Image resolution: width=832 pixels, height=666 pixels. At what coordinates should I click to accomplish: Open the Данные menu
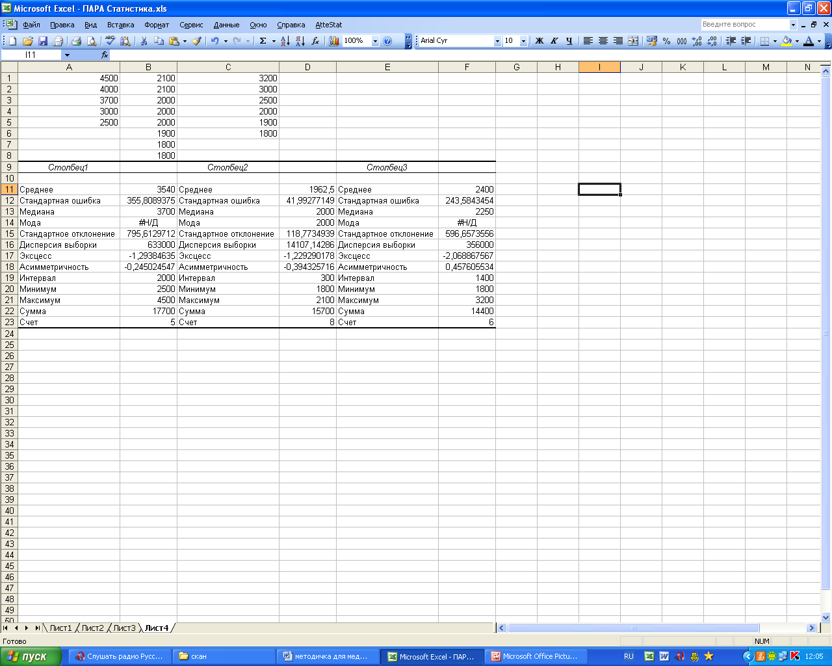pos(226,25)
